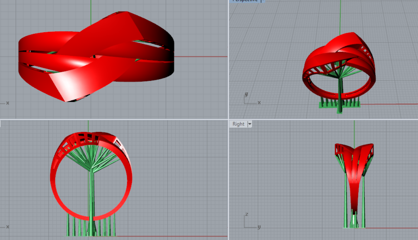The width and height of the screenshot is (418, 240).
Task: Click the horizontal divider between top and bottom viewports
Action: pos(113,119)
